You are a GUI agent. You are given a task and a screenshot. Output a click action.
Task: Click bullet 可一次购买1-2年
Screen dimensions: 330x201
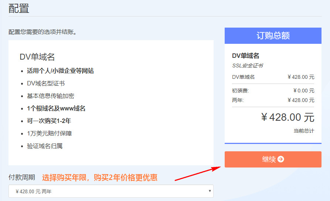point(49,121)
